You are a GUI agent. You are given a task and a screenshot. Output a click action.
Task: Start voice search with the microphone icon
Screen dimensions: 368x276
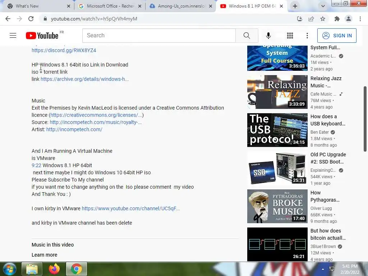click(x=268, y=36)
